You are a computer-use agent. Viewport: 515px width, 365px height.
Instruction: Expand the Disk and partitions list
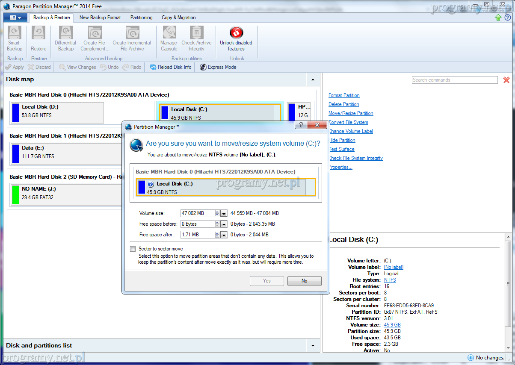pos(313,346)
